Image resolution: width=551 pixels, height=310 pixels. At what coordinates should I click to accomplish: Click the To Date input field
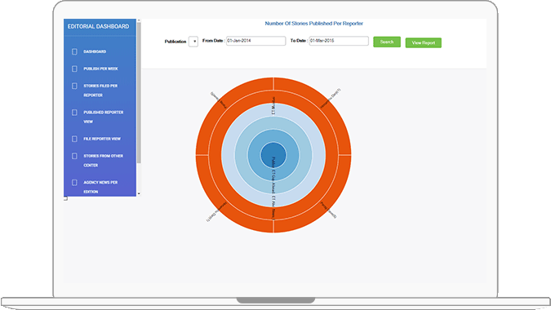(339, 41)
